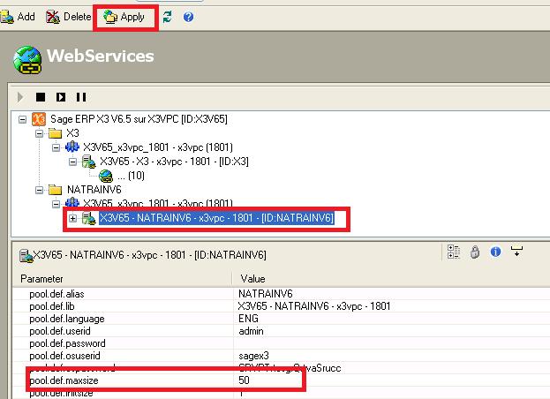Start the web services pool (play arrow)

20,97
